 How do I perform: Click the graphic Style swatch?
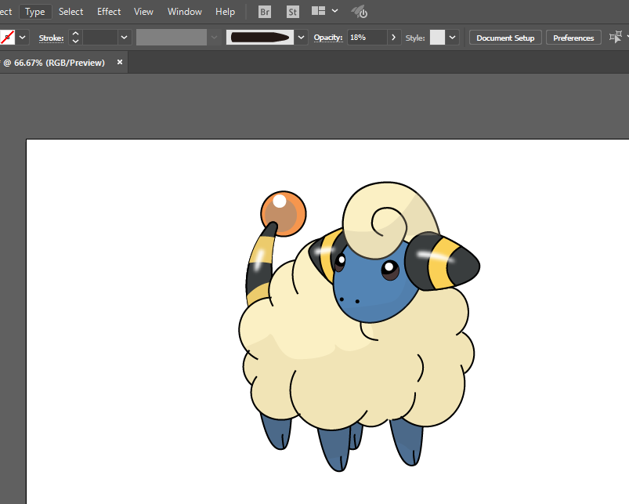click(437, 38)
